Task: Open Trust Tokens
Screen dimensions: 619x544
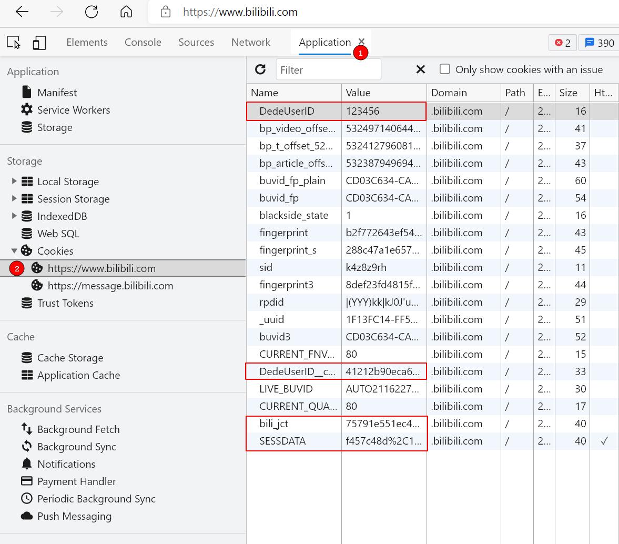Action: pyautogui.click(x=65, y=303)
